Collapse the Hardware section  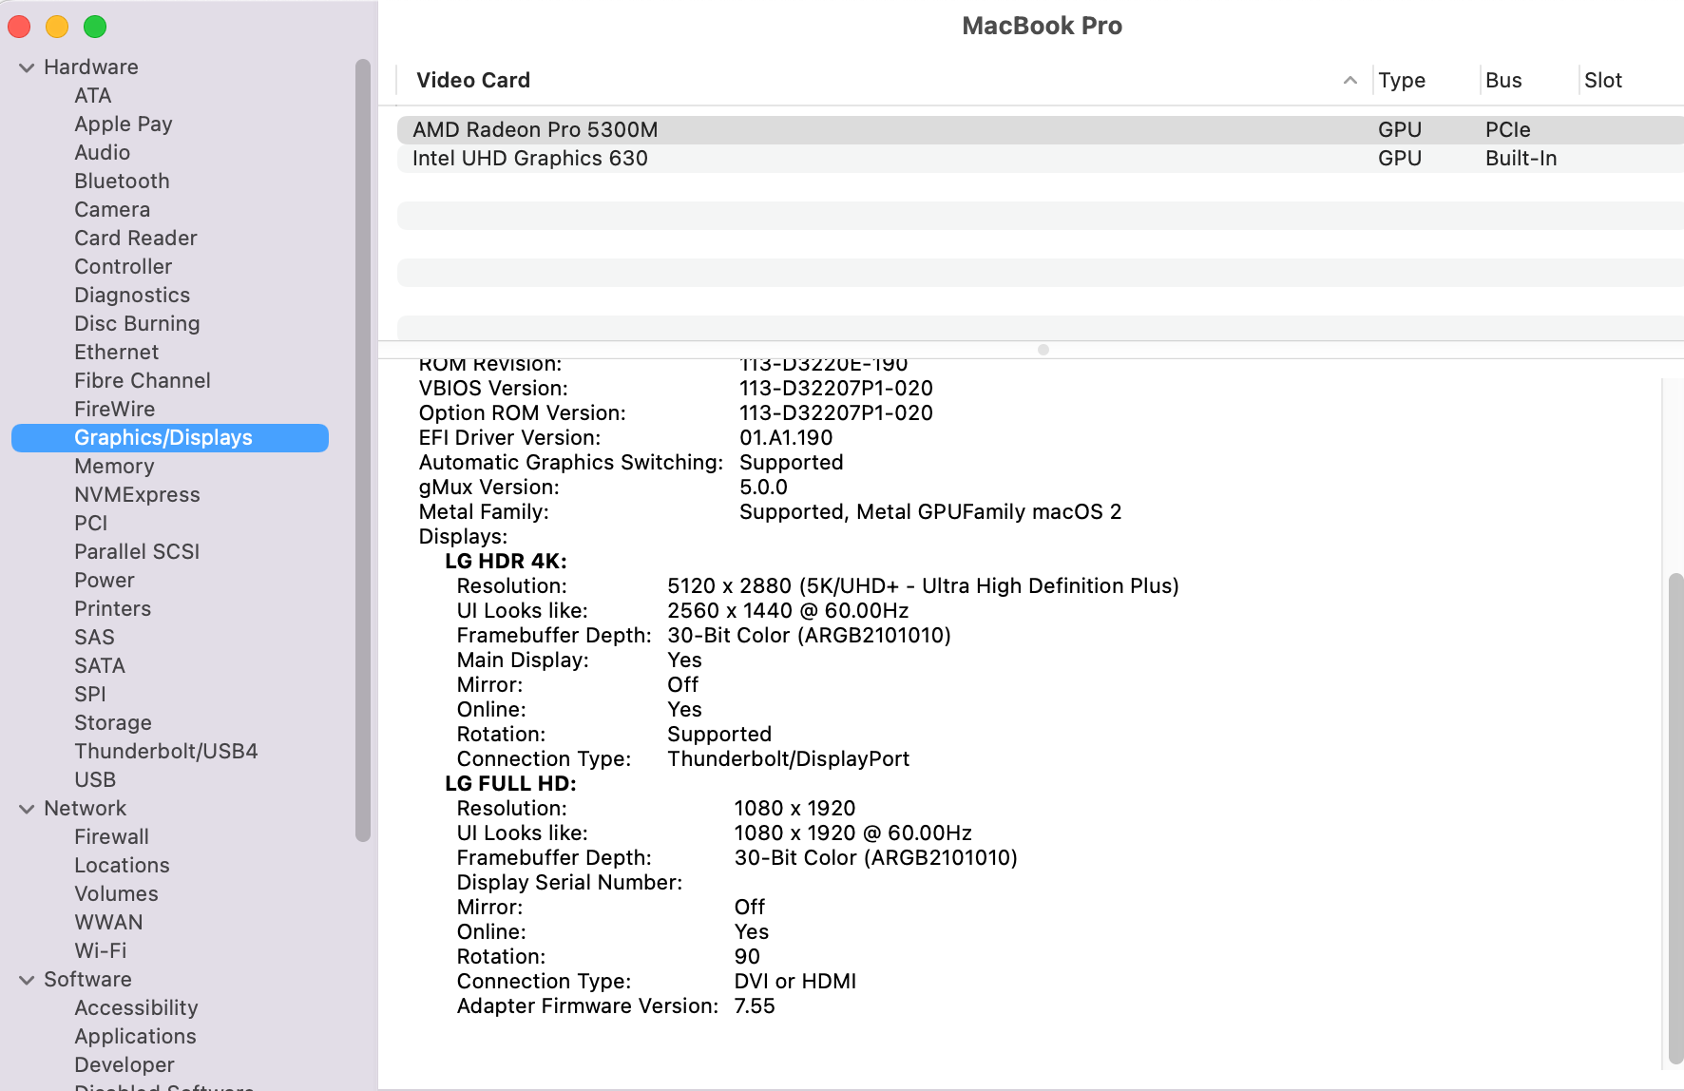pos(27,67)
